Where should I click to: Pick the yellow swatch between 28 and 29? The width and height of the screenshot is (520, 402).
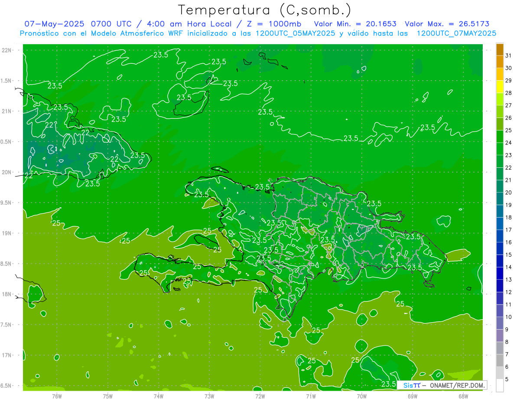500,87
